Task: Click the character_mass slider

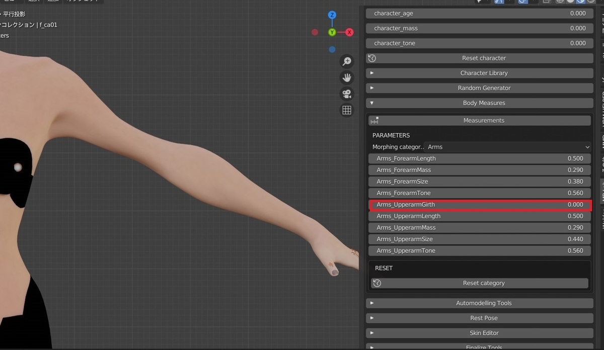Action: point(480,29)
